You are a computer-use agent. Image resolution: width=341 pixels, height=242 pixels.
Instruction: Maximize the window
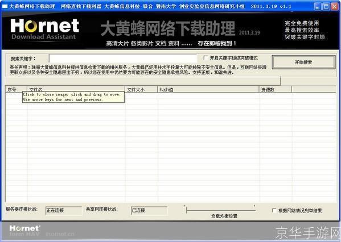(x=326, y=6)
